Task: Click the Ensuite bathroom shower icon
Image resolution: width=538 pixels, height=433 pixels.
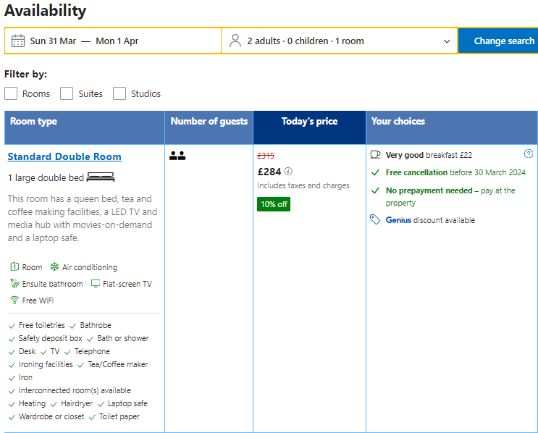Action: point(14,283)
